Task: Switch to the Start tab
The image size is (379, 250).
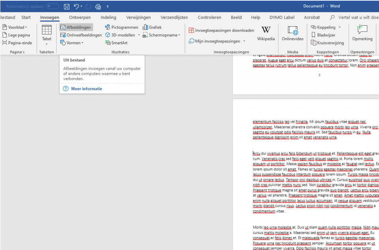Action: pos(26,17)
